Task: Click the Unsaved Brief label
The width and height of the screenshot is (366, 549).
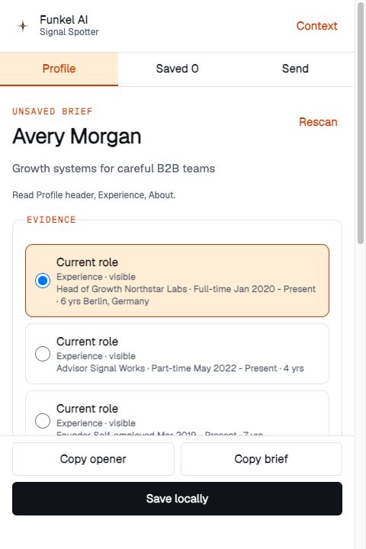Action: coord(52,111)
